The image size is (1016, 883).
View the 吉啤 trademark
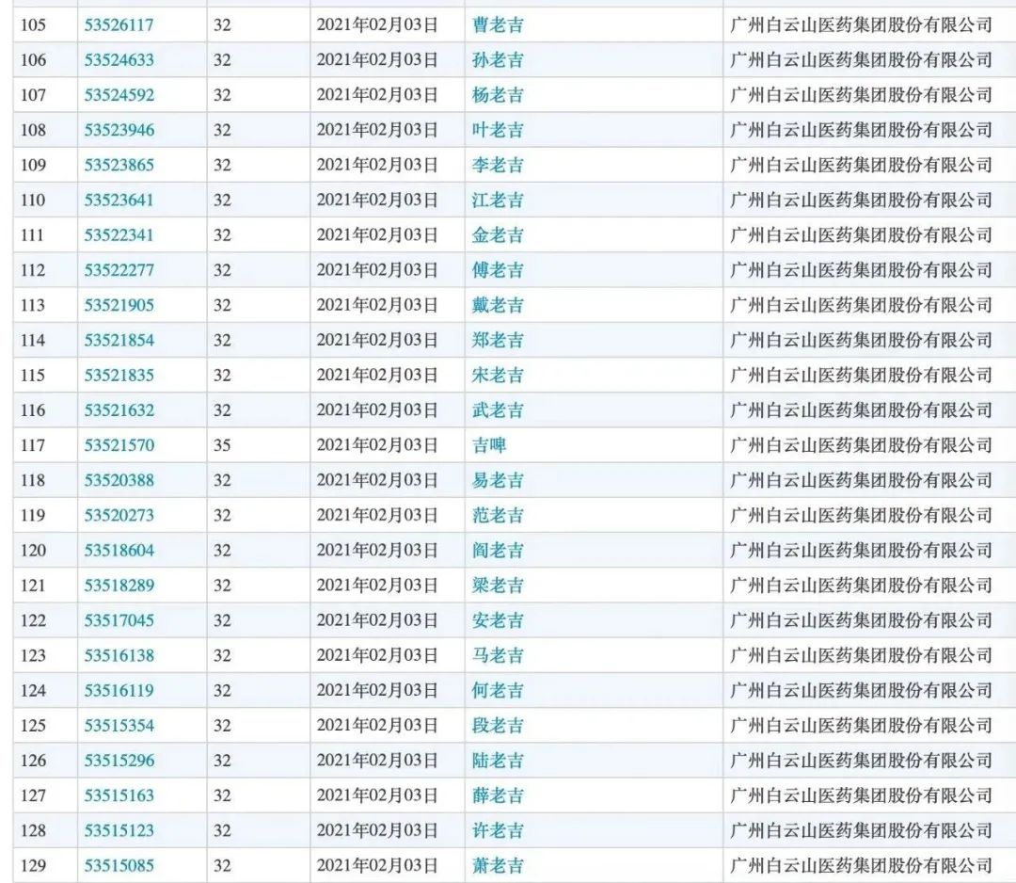pyautogui.click(x=489, y=445)
